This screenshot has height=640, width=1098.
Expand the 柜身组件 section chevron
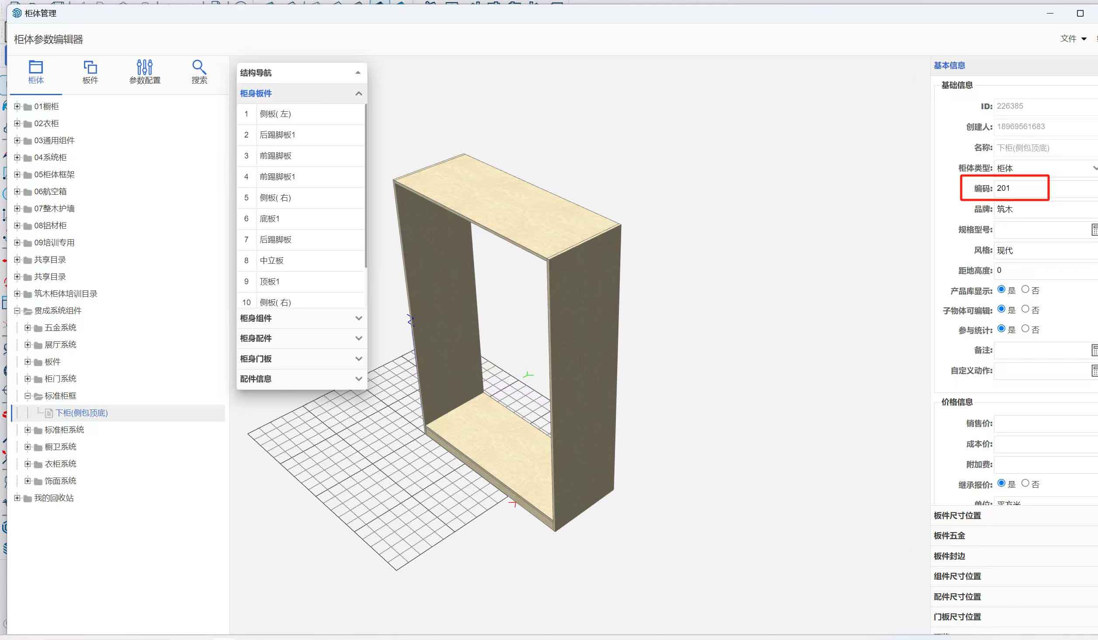[x=359, y=318]
